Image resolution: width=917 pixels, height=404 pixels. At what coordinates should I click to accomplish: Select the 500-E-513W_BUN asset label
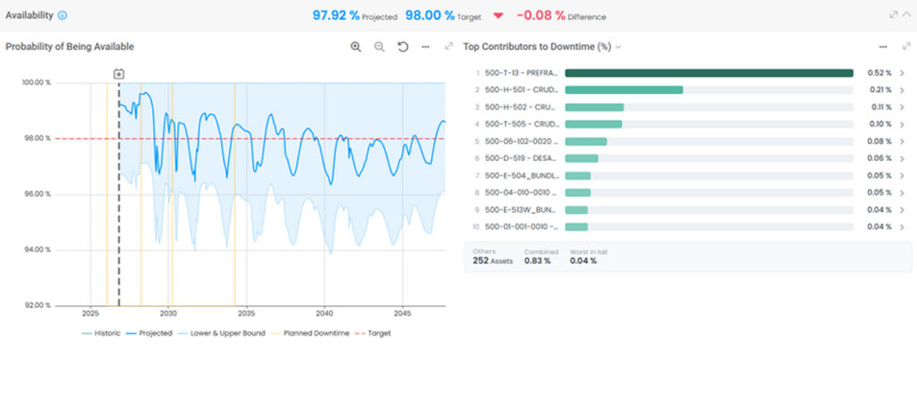tap(522, 210)
